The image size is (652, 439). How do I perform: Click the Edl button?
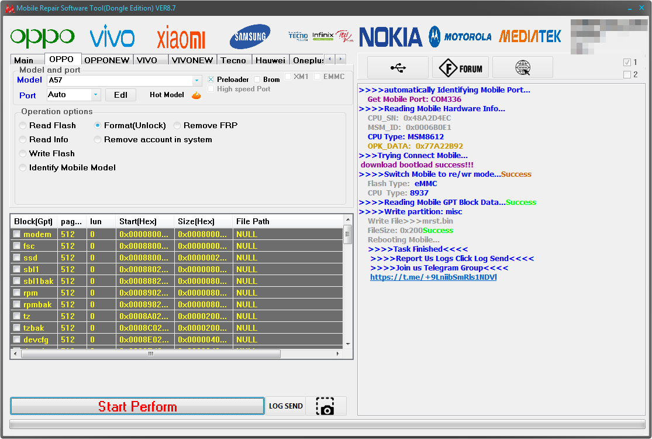[x=120, y=95]
